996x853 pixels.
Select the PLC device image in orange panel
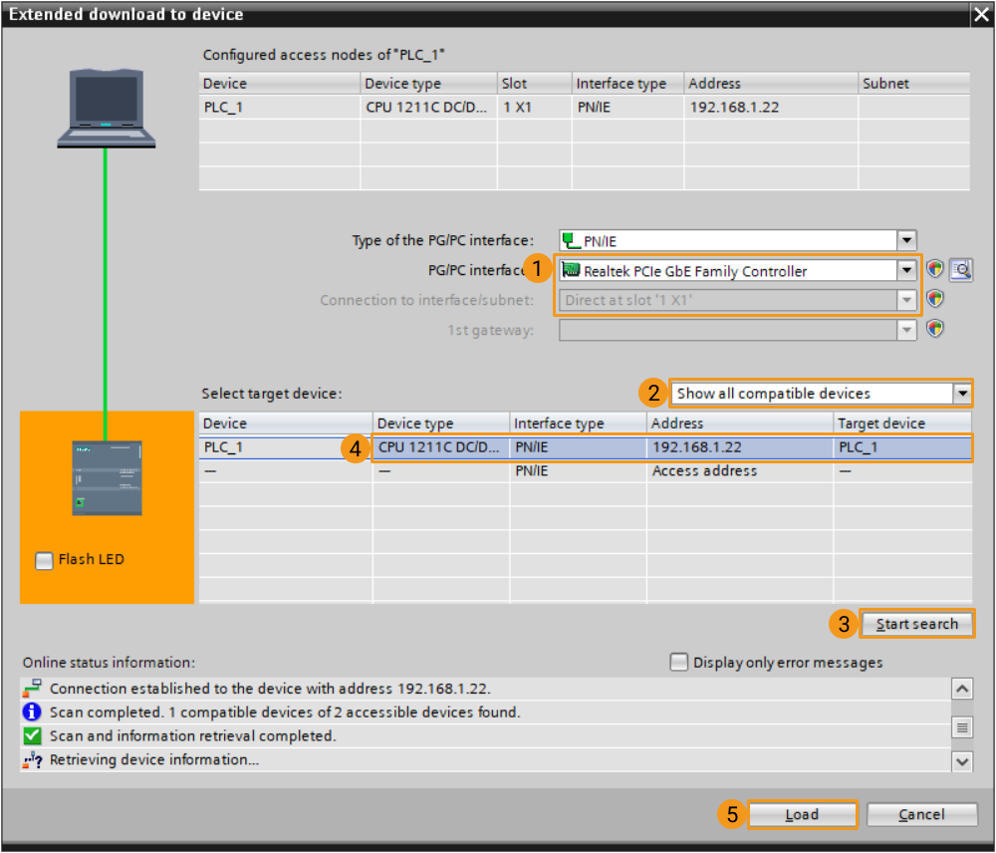point(107,477)
